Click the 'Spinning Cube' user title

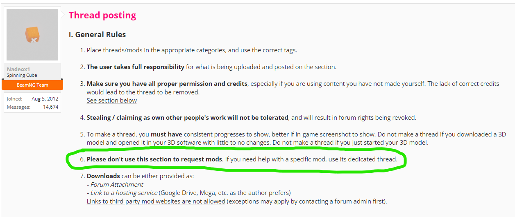[x=22, y=75]
